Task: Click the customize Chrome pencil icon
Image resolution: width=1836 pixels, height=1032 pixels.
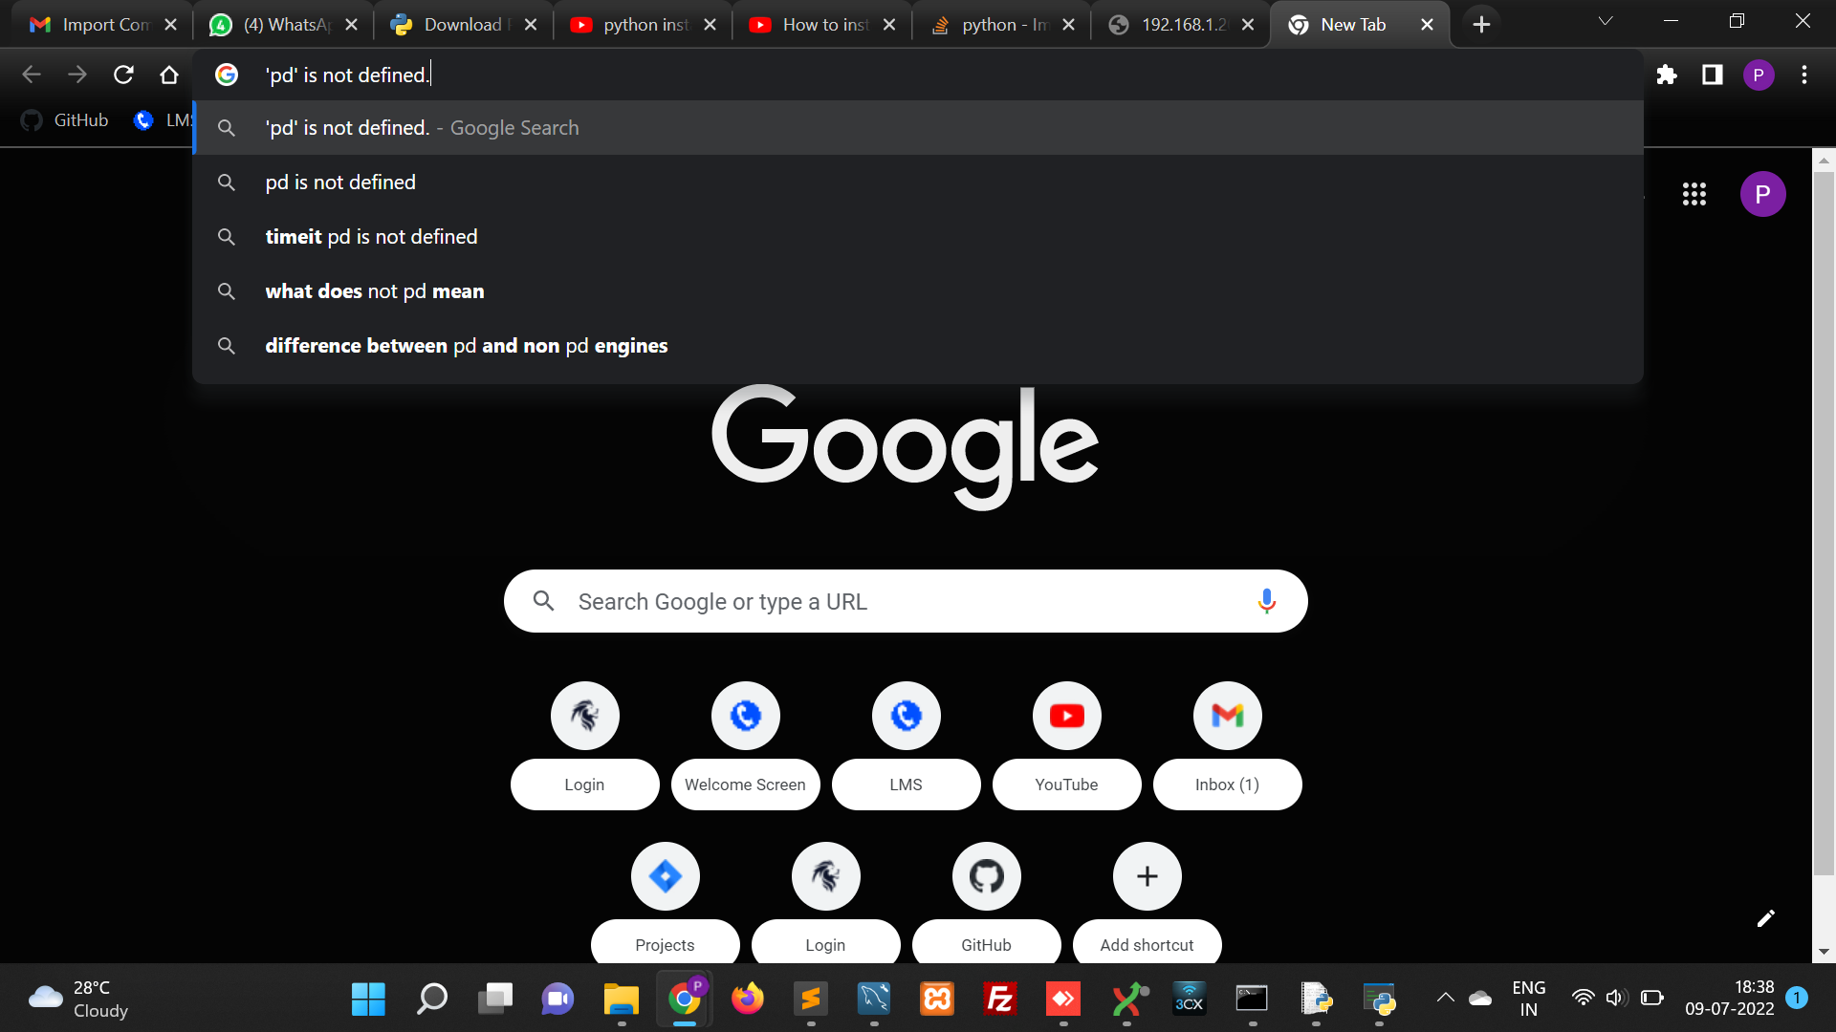Action: (x=1765, y=918)
